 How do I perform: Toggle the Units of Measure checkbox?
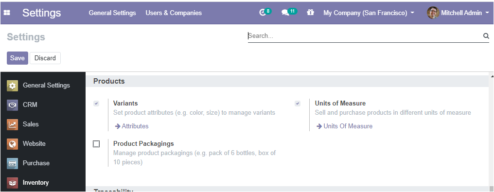(x=298, y=104)
